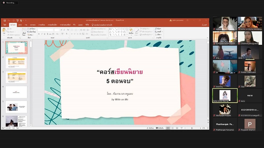Open Slide Sorter view from status bar
264x148 pixels.
point(173,128)
